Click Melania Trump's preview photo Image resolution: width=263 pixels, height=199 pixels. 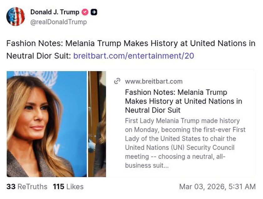(x=47, y=124)
